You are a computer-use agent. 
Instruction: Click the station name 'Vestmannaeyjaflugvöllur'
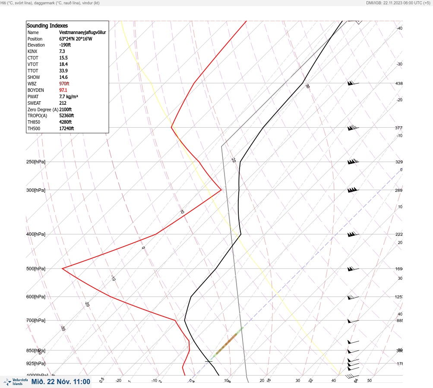[82, 32]
